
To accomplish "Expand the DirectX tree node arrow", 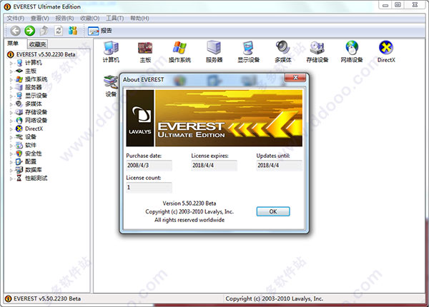I will pos(11,129).
